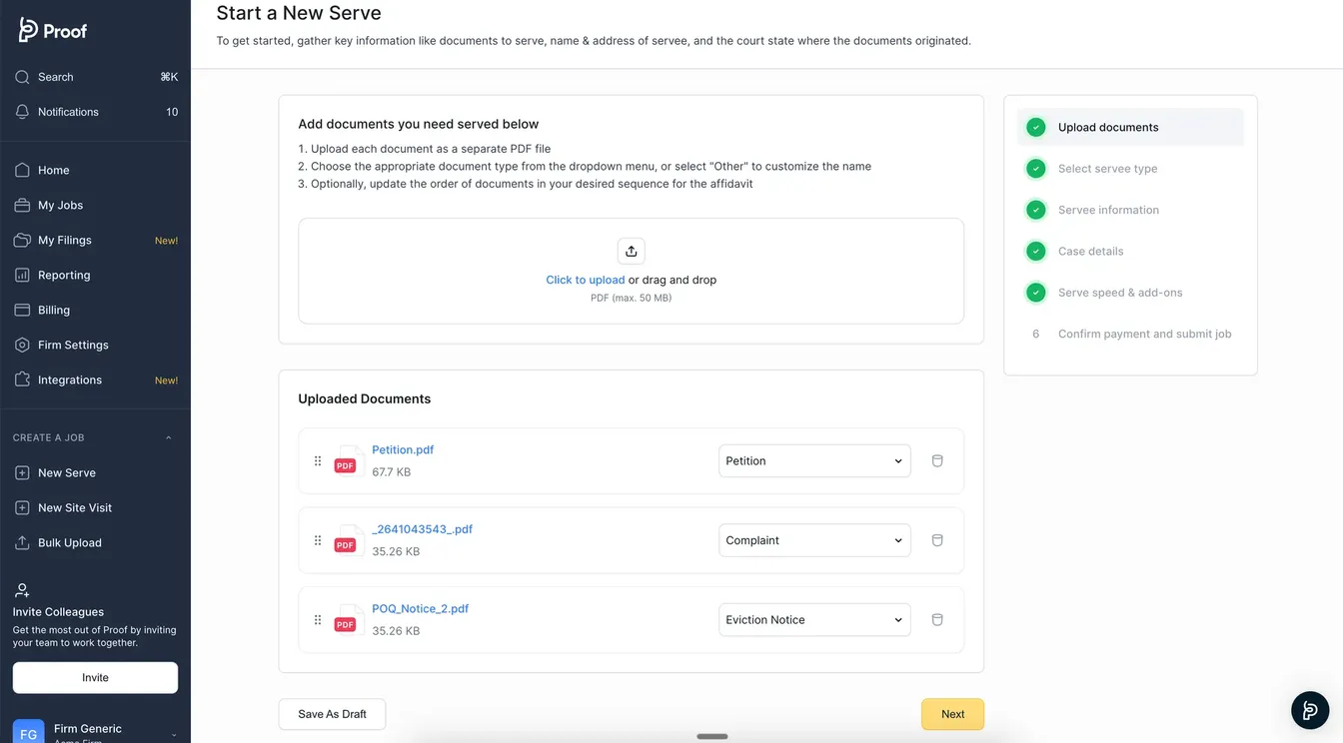Click the PDF icon for _2641043543_.pdf

pos(346,540)
